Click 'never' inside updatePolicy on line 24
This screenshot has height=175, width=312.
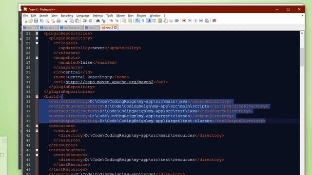tap(98, 48)
